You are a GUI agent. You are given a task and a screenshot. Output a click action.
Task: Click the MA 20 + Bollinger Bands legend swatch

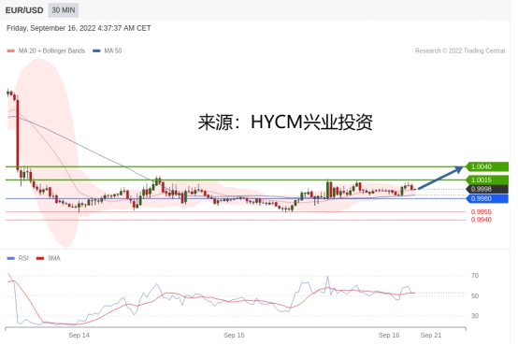(x=11, y=50)
